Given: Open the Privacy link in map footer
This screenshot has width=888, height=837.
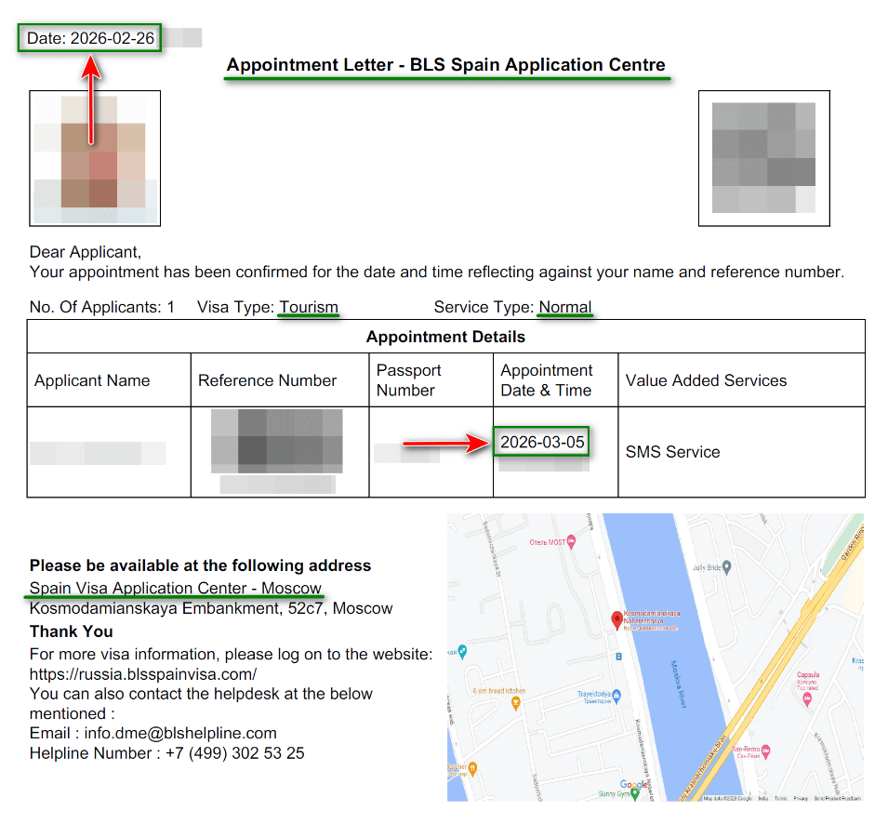Looking at the screenshot, I should click(801, 798).
